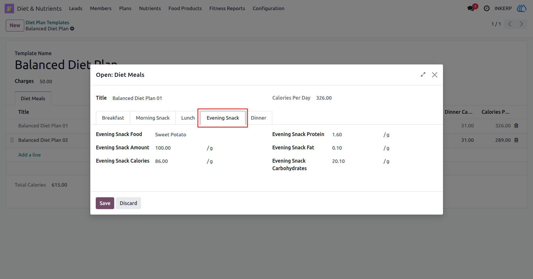Open the Configuration menu
The height and width of the screenshot is (279, 533).
pyautogui.click(x=269, y=8)
